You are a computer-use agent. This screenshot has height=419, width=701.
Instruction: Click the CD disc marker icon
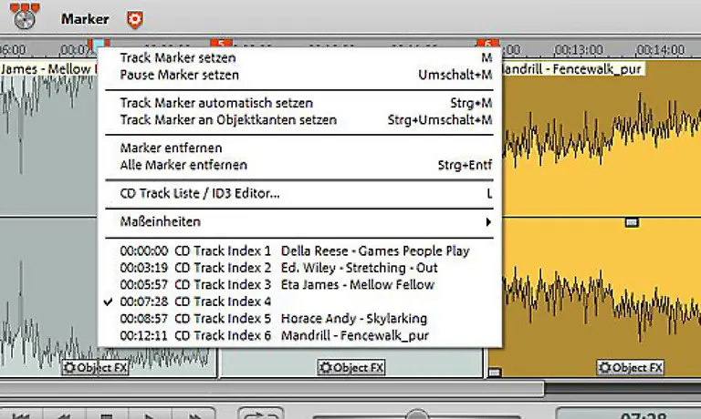click(24, 16)
